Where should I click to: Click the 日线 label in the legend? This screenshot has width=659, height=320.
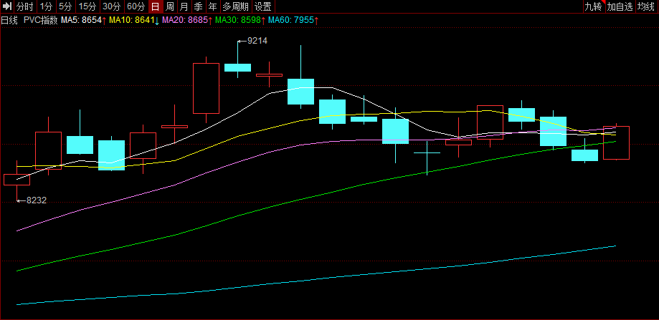point(9,20)
